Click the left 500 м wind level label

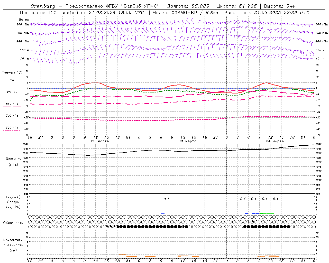point(25,50)
